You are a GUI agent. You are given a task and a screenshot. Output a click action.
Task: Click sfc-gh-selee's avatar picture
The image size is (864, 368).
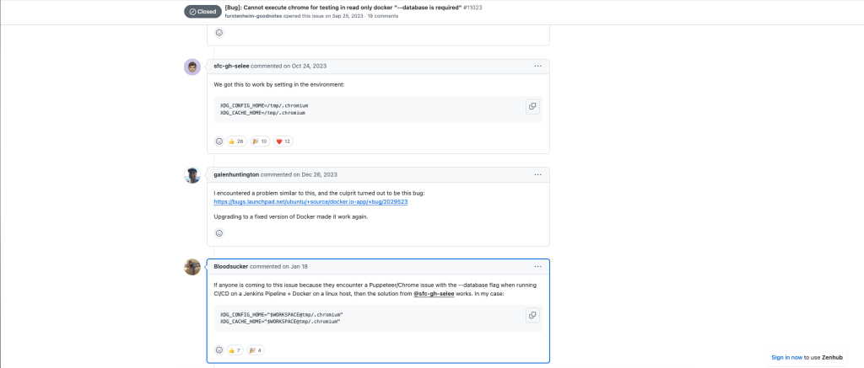(x=192, y=67)
